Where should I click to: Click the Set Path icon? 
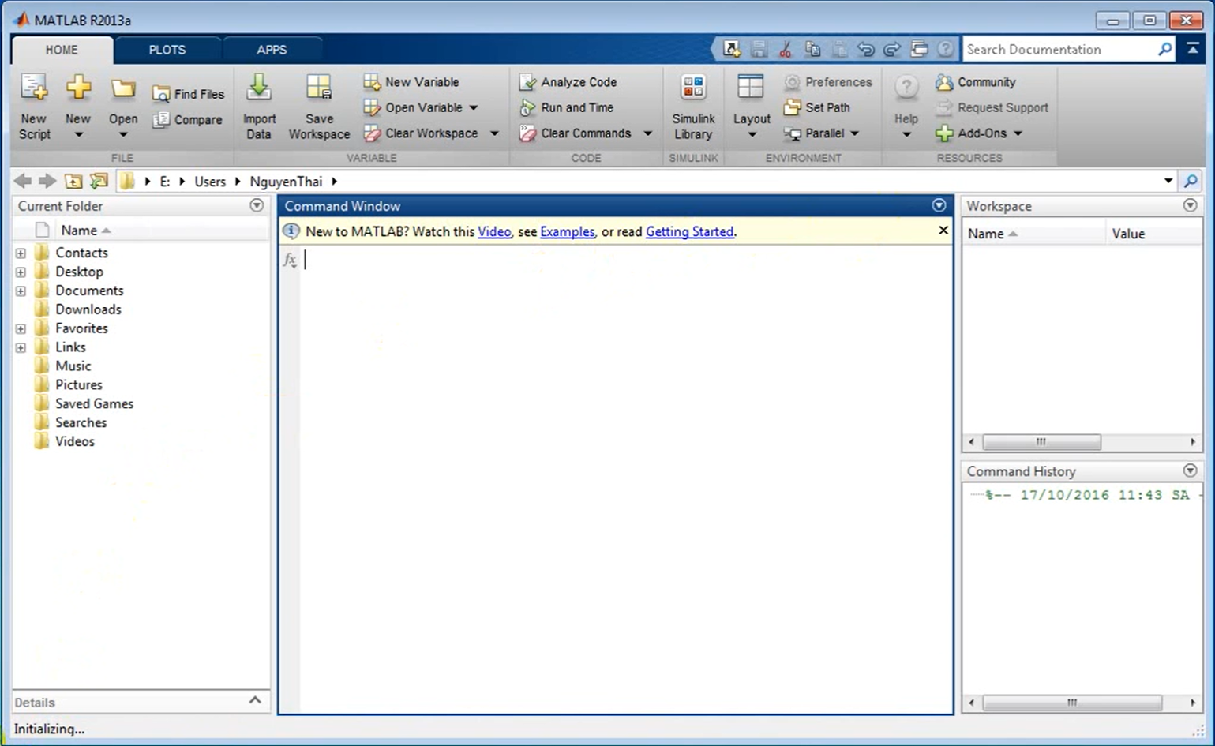point(792,107)
